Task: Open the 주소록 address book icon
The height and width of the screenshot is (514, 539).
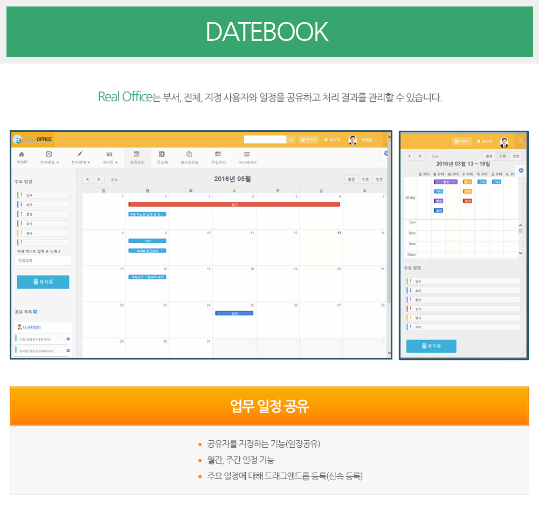Action: click(x=162, y=154)
